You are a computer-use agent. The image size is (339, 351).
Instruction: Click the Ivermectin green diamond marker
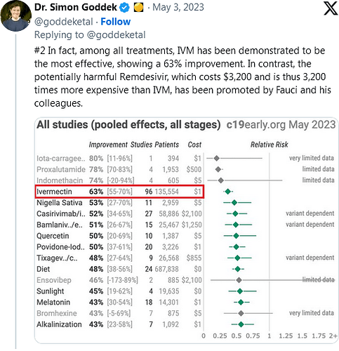tap(228, 192)
